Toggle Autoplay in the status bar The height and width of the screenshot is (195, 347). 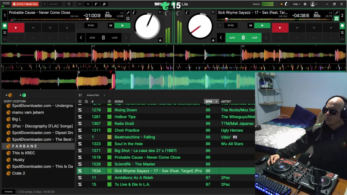[x=8, y=191]
